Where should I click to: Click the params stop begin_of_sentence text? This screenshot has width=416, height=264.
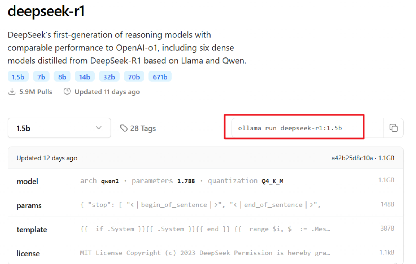click(200, 205)
